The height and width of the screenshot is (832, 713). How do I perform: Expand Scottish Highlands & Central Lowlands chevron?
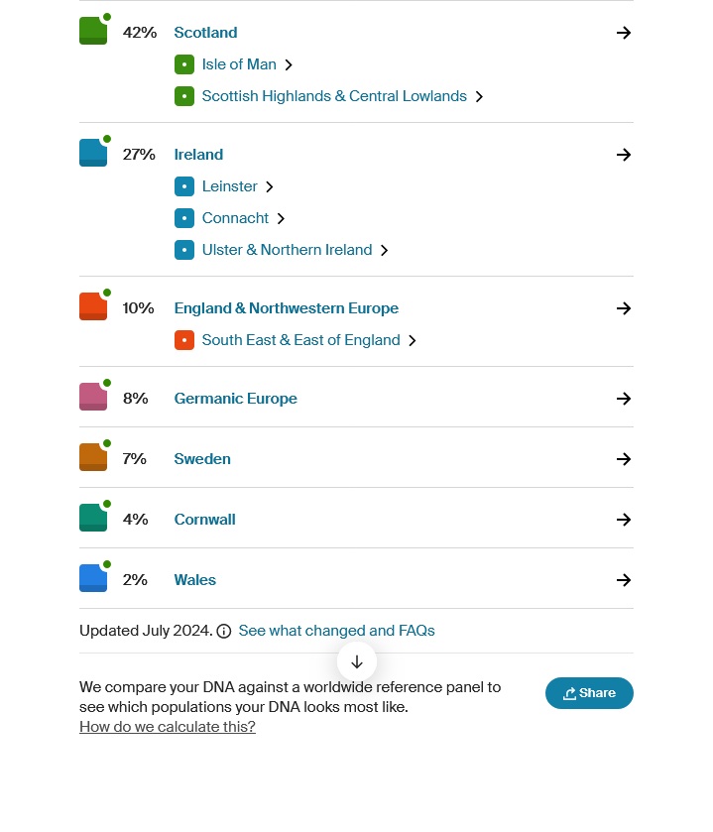(x=479, y=96)
